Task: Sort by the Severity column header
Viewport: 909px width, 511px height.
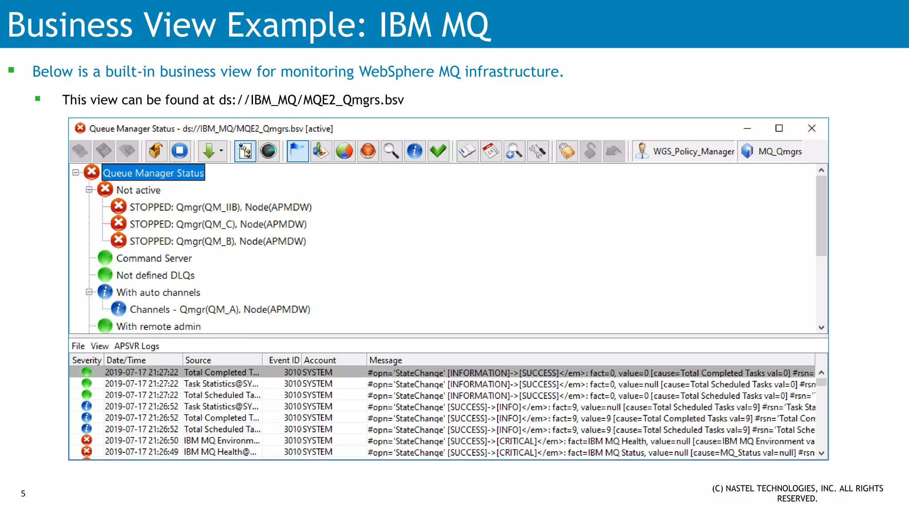Action: coord(87,360)
